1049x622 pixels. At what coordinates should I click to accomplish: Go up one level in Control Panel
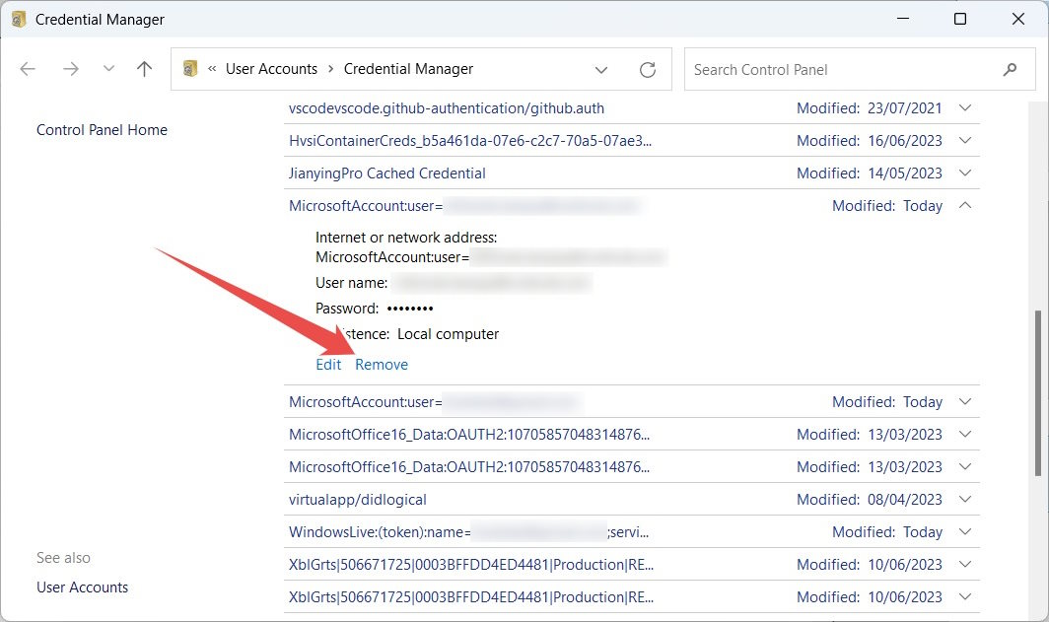[x=143, y=69]
